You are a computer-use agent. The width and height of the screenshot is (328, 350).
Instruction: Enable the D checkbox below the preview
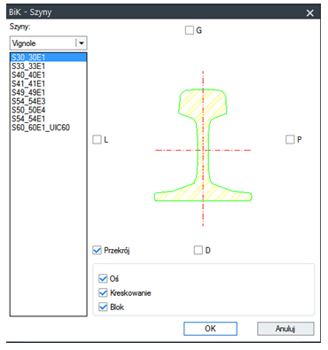[199, 250]
